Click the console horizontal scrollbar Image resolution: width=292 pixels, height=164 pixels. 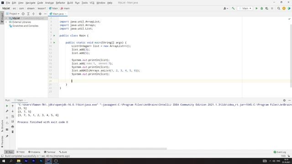92,149
